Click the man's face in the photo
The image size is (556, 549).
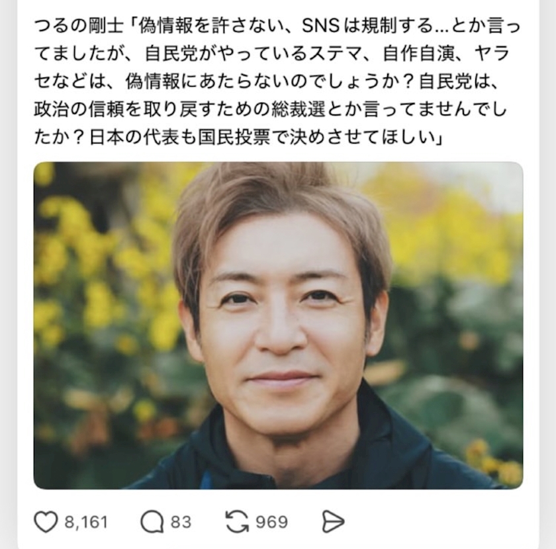pyautogui.click(x=280, y=319)
